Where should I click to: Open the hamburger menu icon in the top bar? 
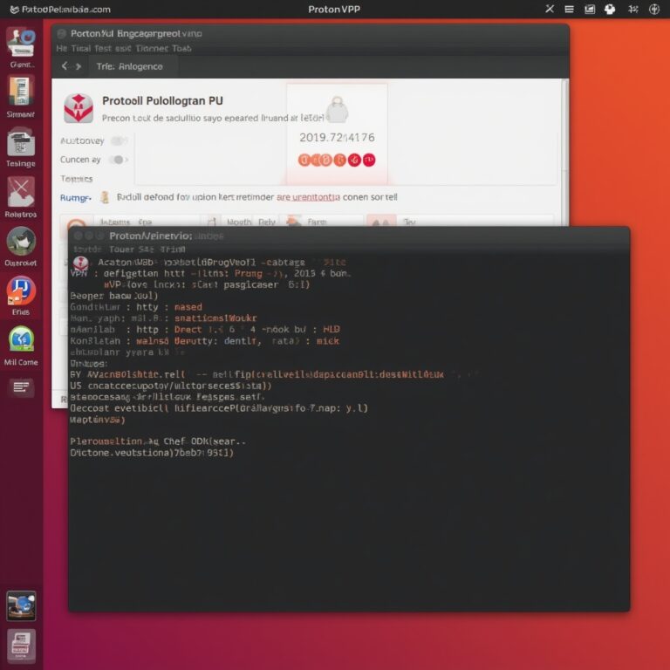[569, 9]
